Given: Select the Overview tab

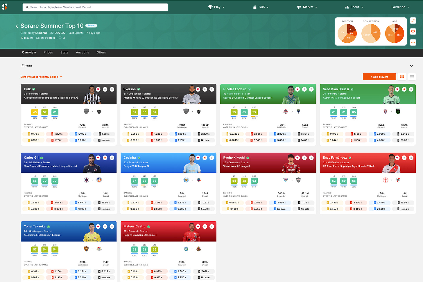Looking at the screenshot, I should point(29,53).
